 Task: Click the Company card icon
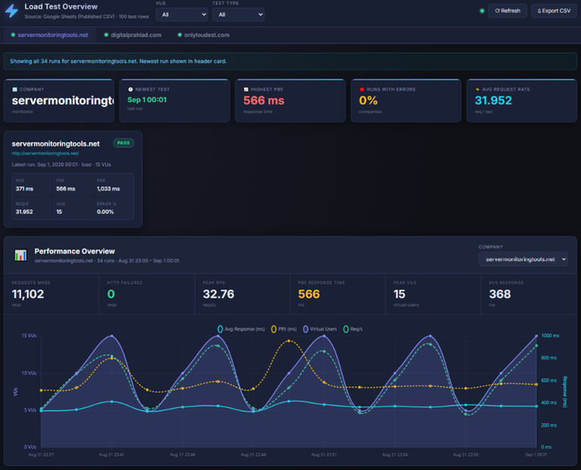pos(15,89)
